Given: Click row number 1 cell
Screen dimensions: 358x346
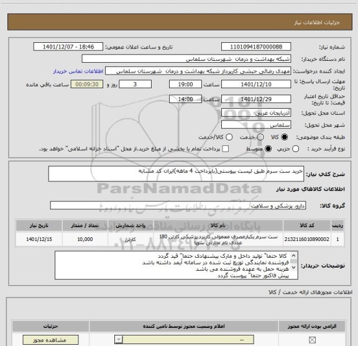Looking at the screenshot, I should click(x=337, y=239).
